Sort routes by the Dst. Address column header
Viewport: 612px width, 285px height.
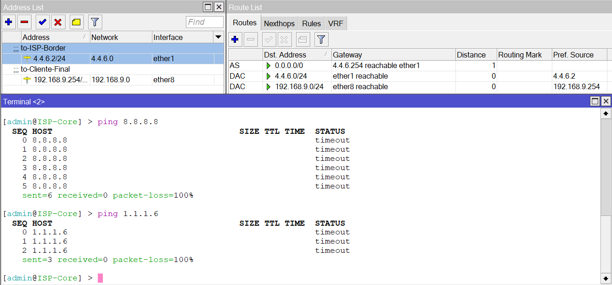click(297, 54)
